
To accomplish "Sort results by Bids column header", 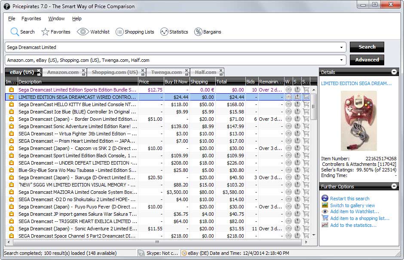I will (252, 82).
